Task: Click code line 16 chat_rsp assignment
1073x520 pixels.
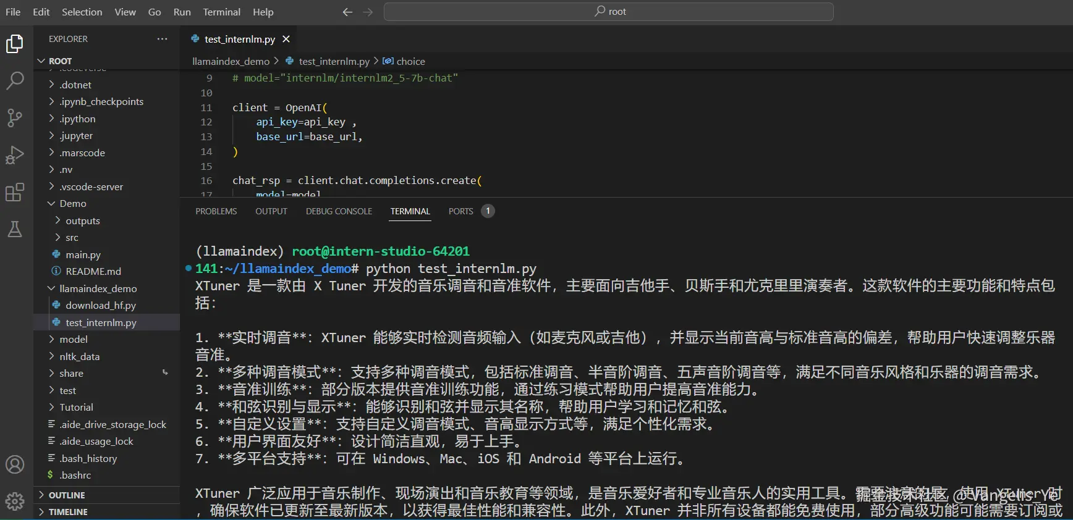Action: tap(357, 180)
